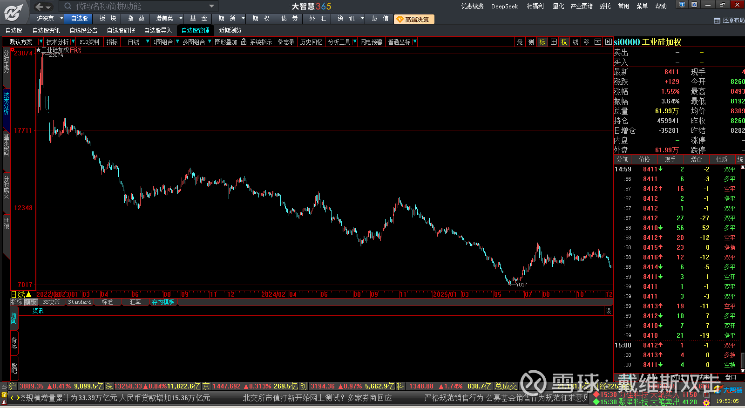Click the blue monitor icon in title bar
Viewport: 745px width, 408px height.
pyautogui.click(x=682, y=5)
